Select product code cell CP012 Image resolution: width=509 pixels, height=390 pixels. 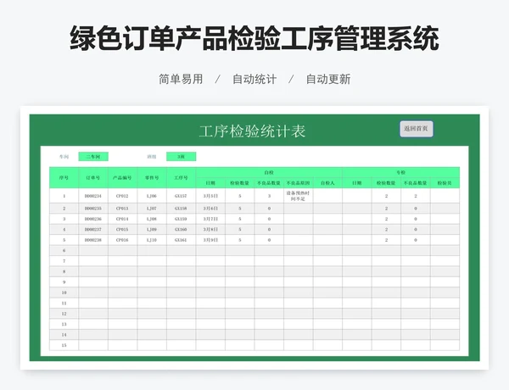122,196
